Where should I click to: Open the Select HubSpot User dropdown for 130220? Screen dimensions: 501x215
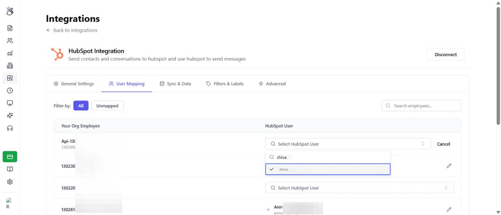pos(359,187)
